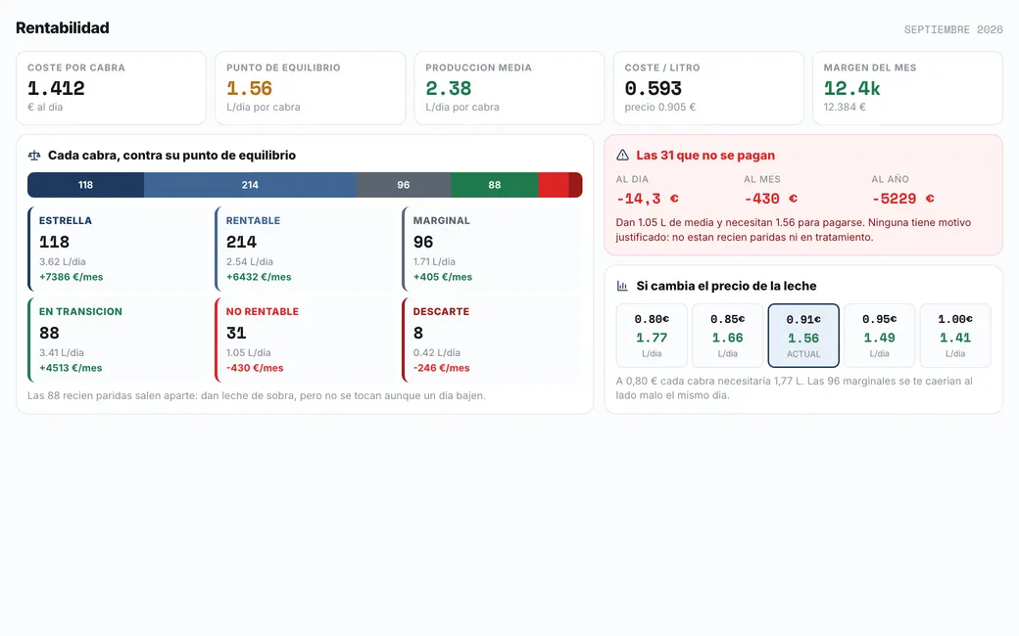
Task: Select the 1.00€ price scenario
Action: 955,336
